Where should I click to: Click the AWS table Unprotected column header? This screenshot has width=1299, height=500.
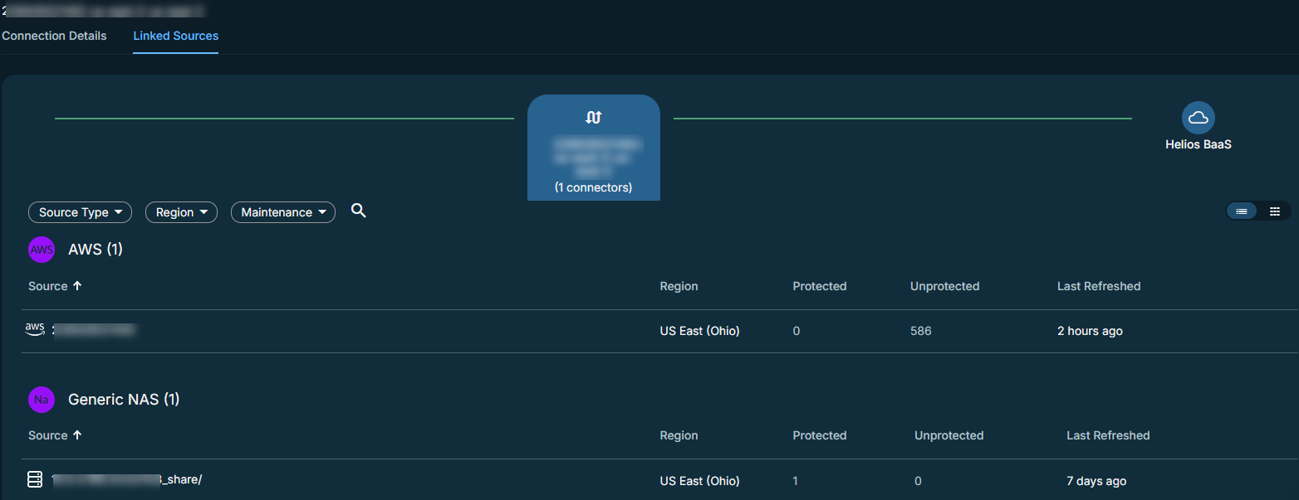click(x=945, y=286)
